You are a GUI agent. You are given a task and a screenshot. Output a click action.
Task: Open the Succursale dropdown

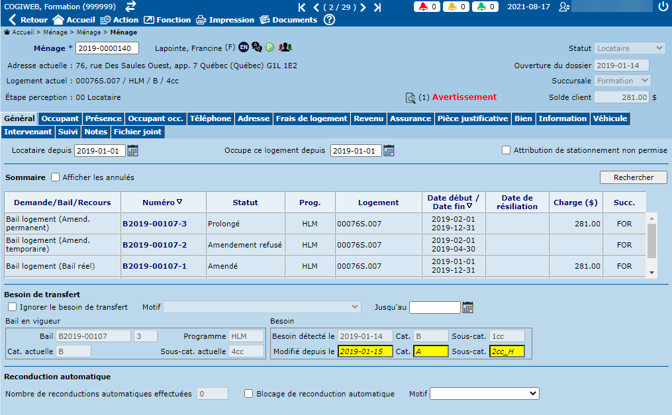pyautogui.click(x=622, y=81)
